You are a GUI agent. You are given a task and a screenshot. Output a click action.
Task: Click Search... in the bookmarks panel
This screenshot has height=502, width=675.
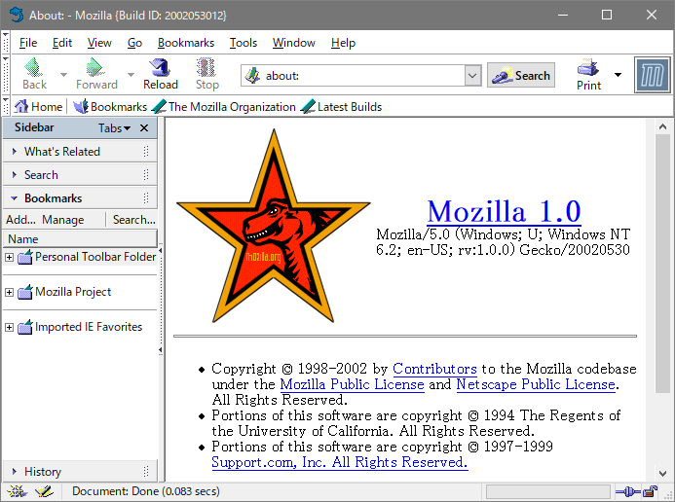point(133,220)
